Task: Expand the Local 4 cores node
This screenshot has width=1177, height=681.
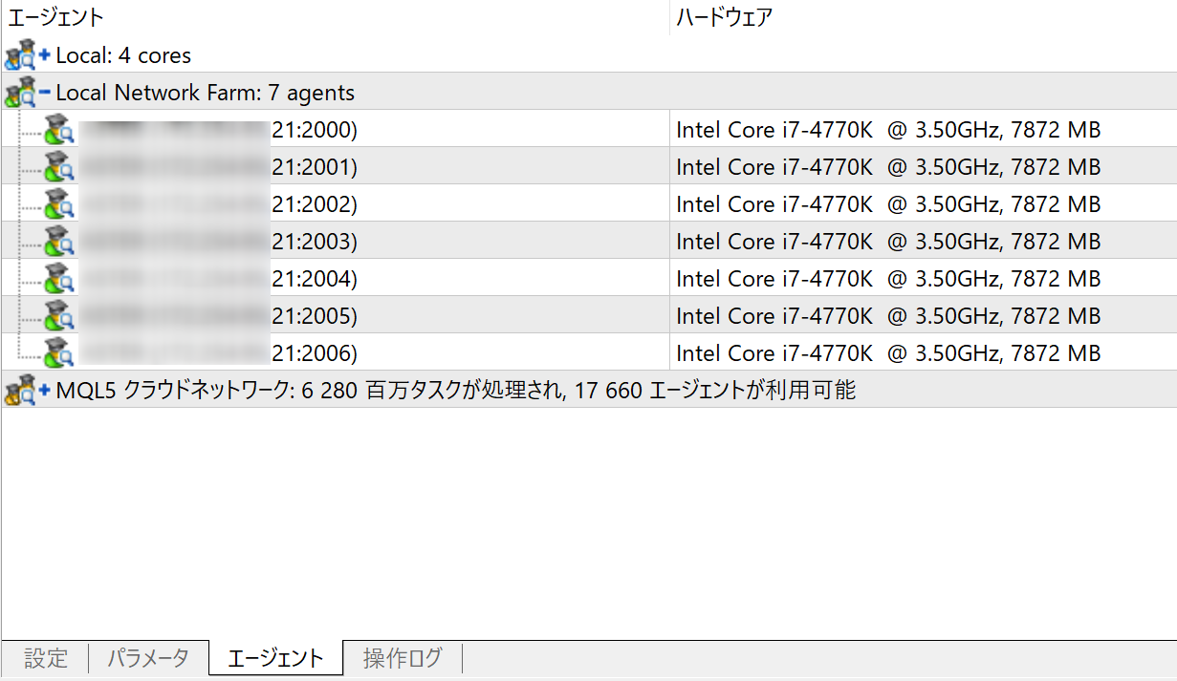Action: 45,55
